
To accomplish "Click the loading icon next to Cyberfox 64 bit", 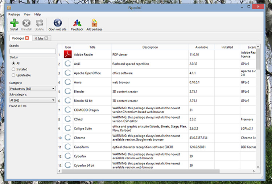I will pyautogui.click(x=68, y=165).
